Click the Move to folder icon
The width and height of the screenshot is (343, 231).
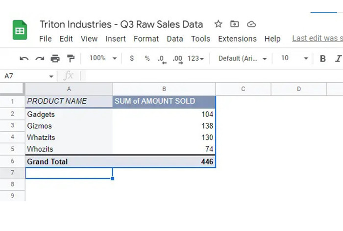tap(235, 24)
